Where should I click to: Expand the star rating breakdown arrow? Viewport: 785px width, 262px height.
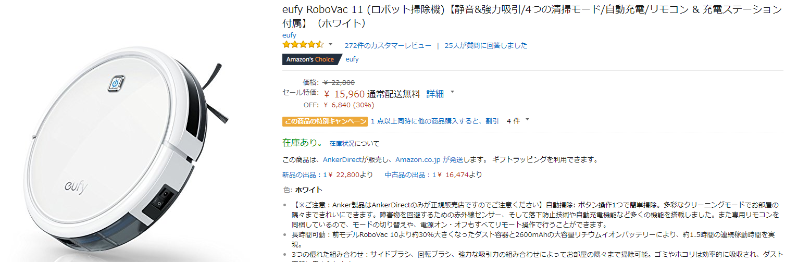click(330, 45)
